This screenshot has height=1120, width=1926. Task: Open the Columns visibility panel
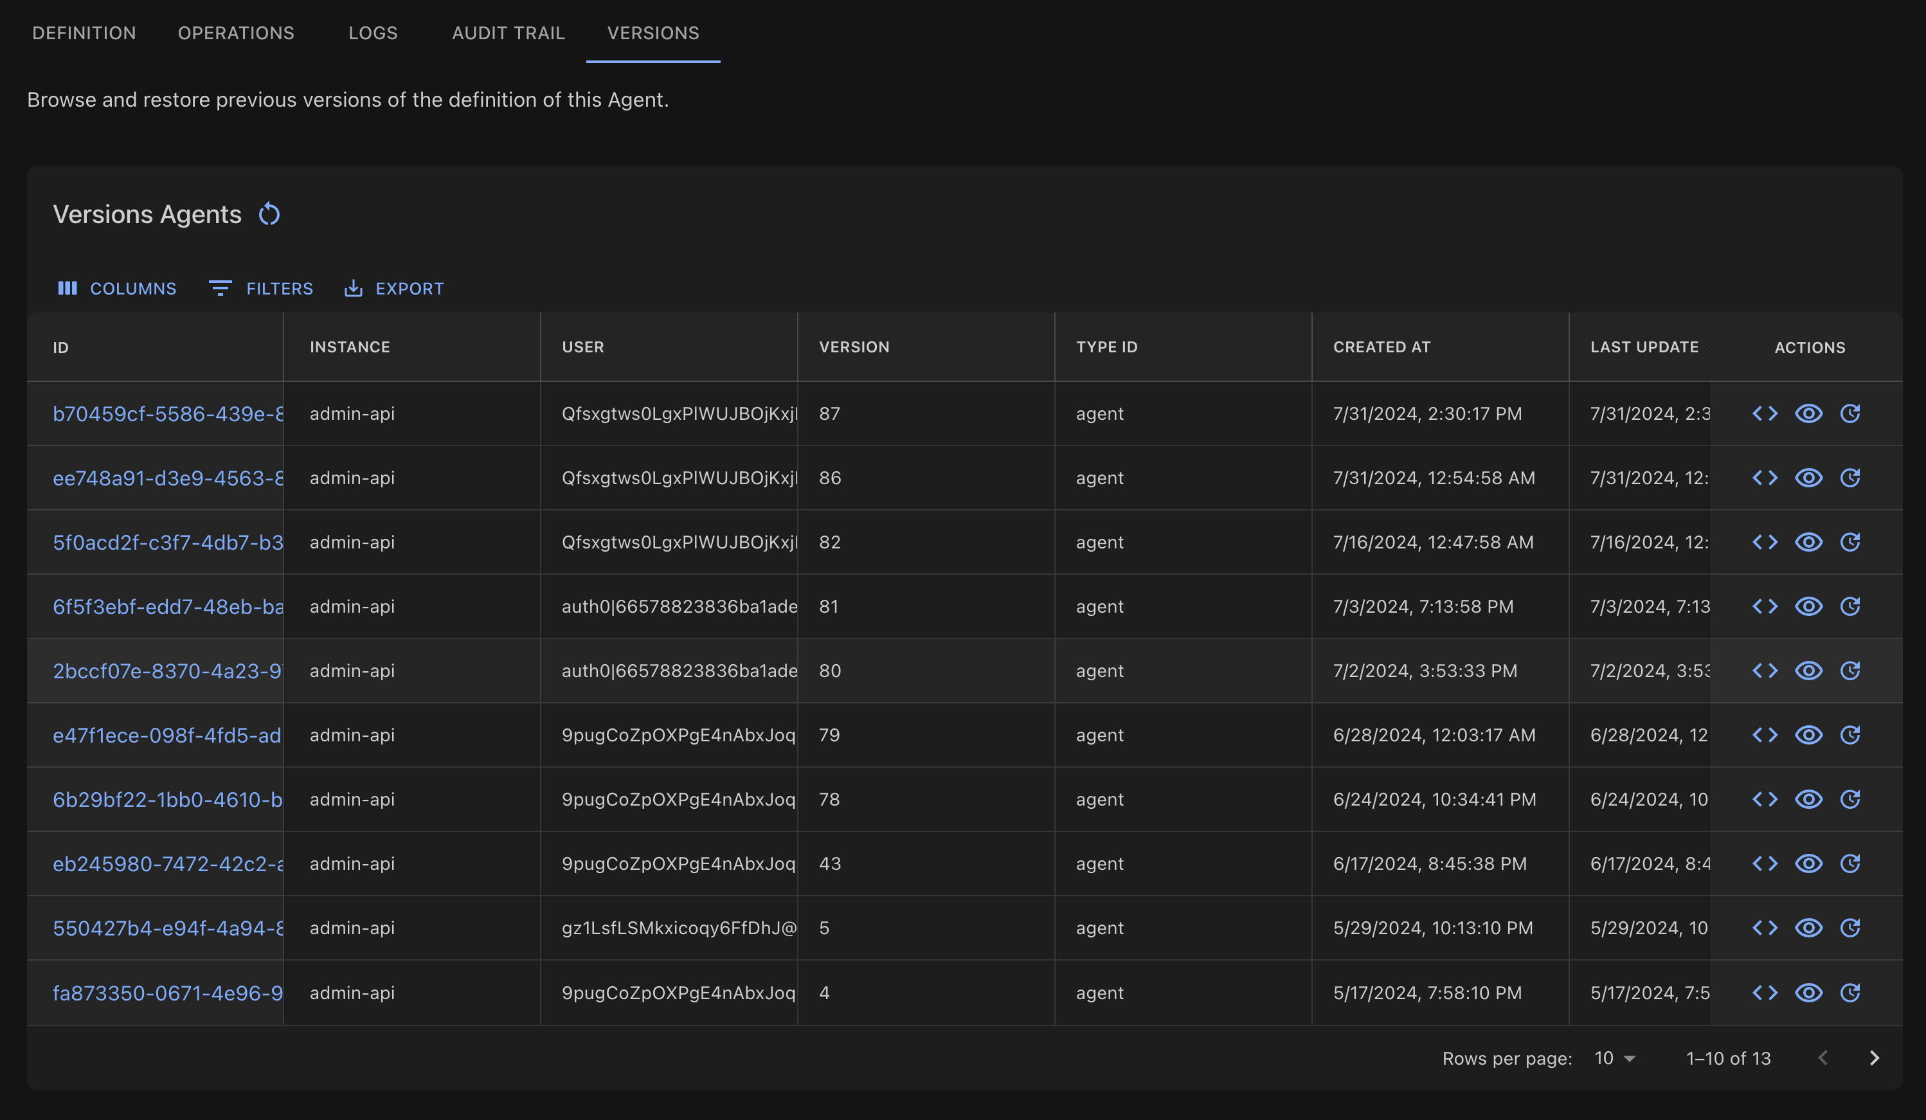click(117, 288)
